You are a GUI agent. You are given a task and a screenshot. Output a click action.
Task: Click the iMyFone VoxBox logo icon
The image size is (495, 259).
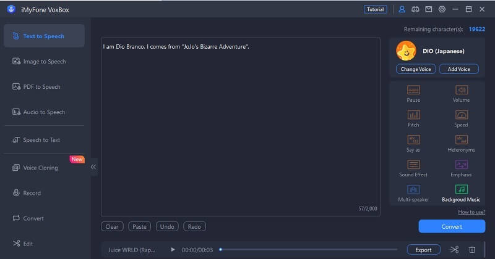point(11,9)
